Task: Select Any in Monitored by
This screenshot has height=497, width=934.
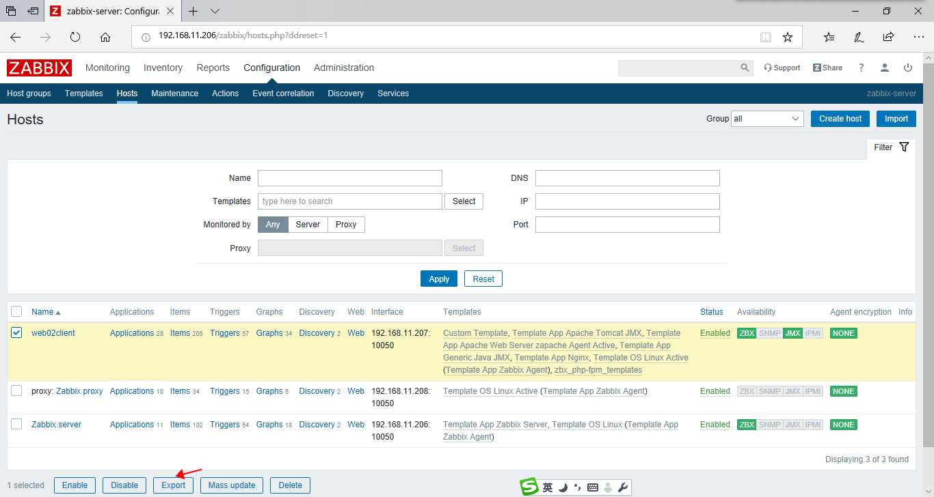Action: pos(273,225)
